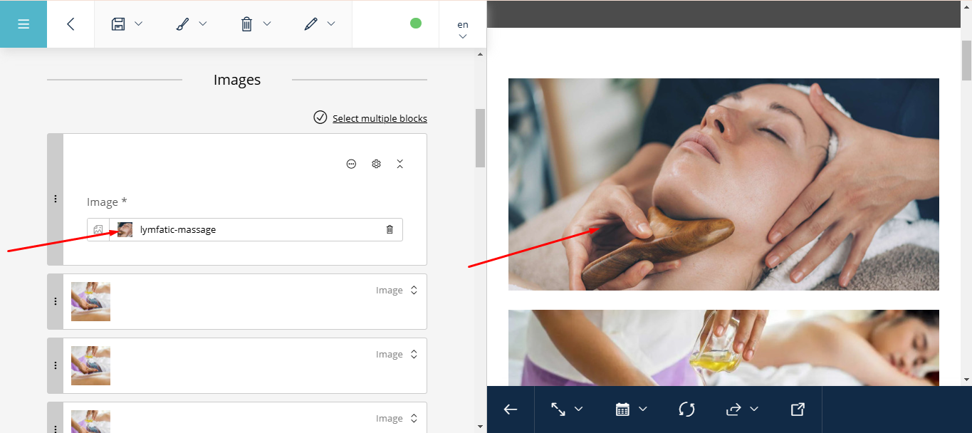This screenshot has height=433, width=972.
Task: Refresh the preview with the reload icon
Action: point(686,409)
